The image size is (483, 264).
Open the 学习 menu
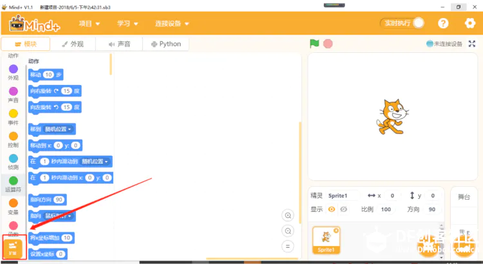(x=128, y=23)
